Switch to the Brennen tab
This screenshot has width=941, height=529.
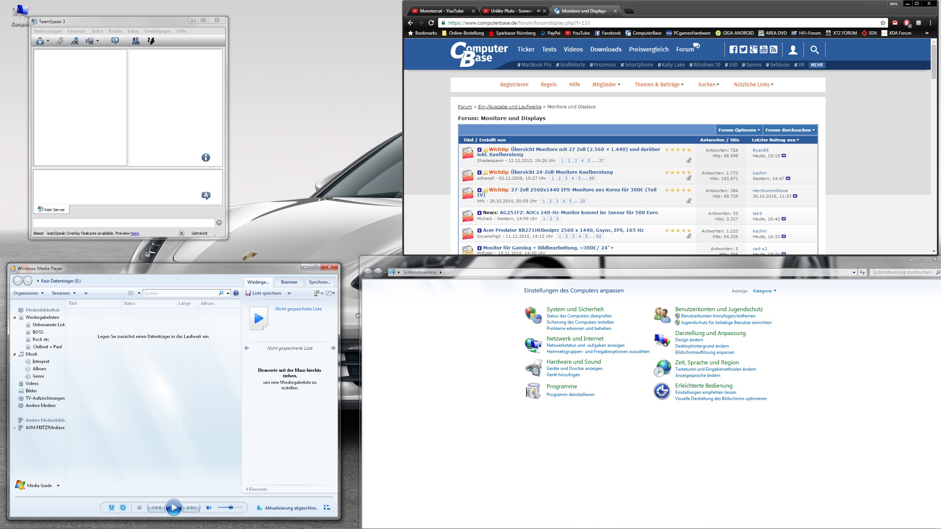point(289,282)
